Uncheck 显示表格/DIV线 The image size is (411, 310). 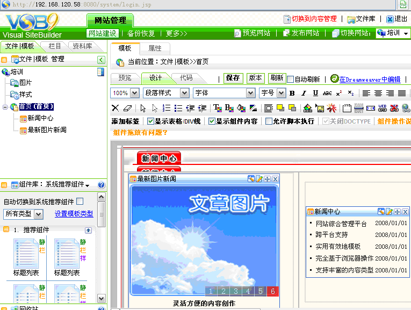pyautogui.click(x=150, y=121)
